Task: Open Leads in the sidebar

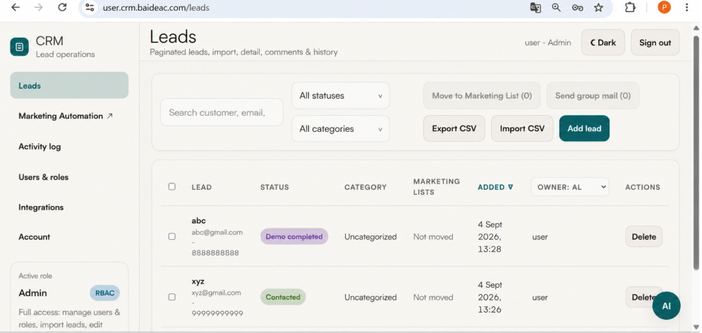Action: [69, 85]
